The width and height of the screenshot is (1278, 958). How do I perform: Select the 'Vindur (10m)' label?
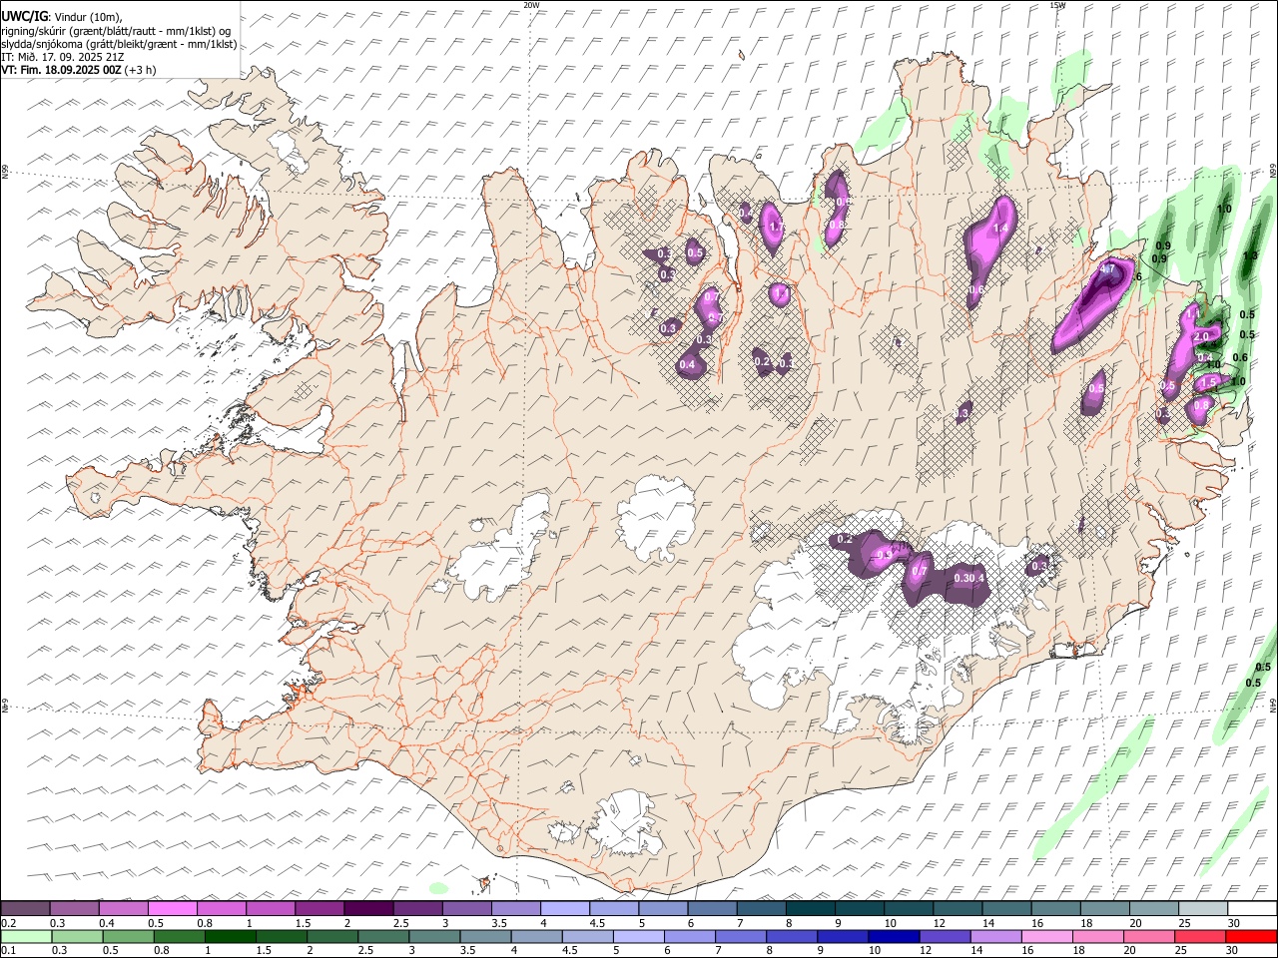(x=87, y=18)
